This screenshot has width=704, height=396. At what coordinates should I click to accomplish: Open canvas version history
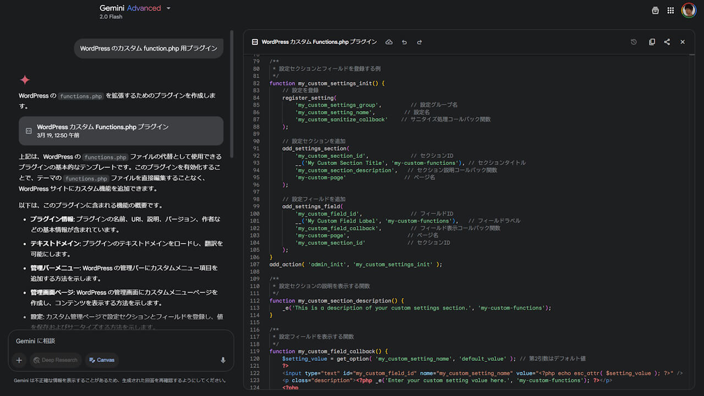(x=634, y=42)
